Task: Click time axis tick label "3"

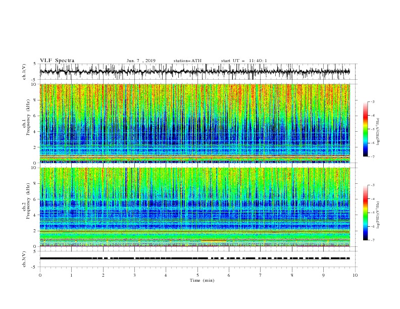Action: coord(134,275)
